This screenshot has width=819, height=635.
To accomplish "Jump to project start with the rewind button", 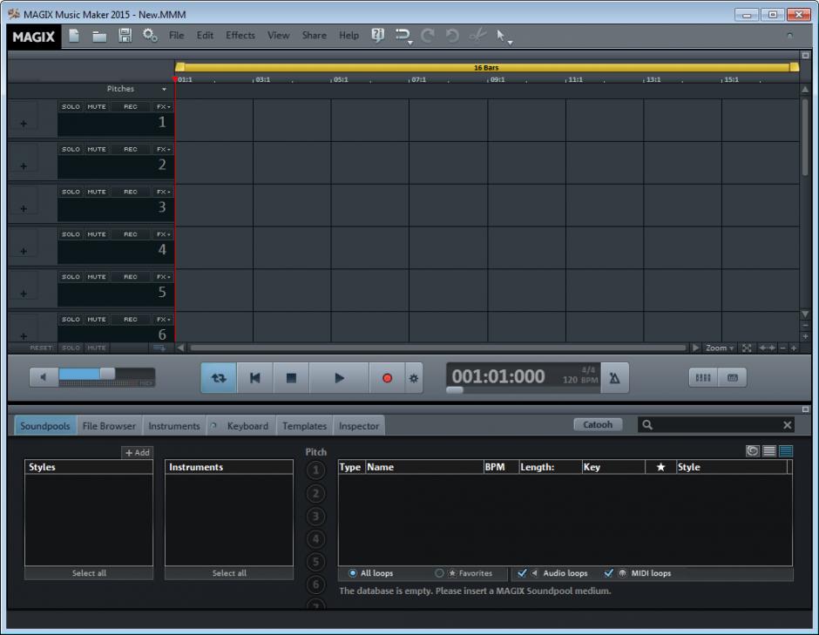I will tap(255, 378).
